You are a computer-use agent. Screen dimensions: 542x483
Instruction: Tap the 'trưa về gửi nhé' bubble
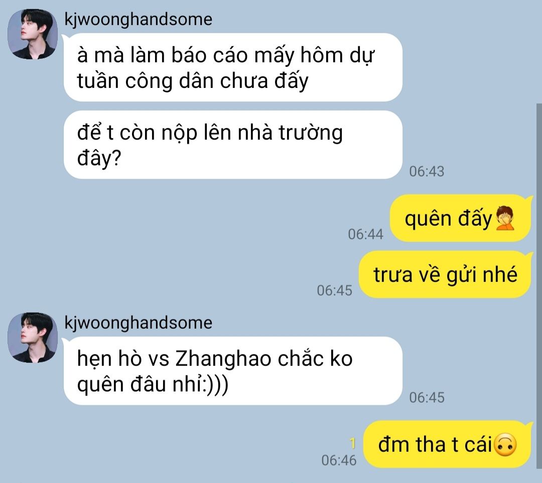click(x=445, y=274)
